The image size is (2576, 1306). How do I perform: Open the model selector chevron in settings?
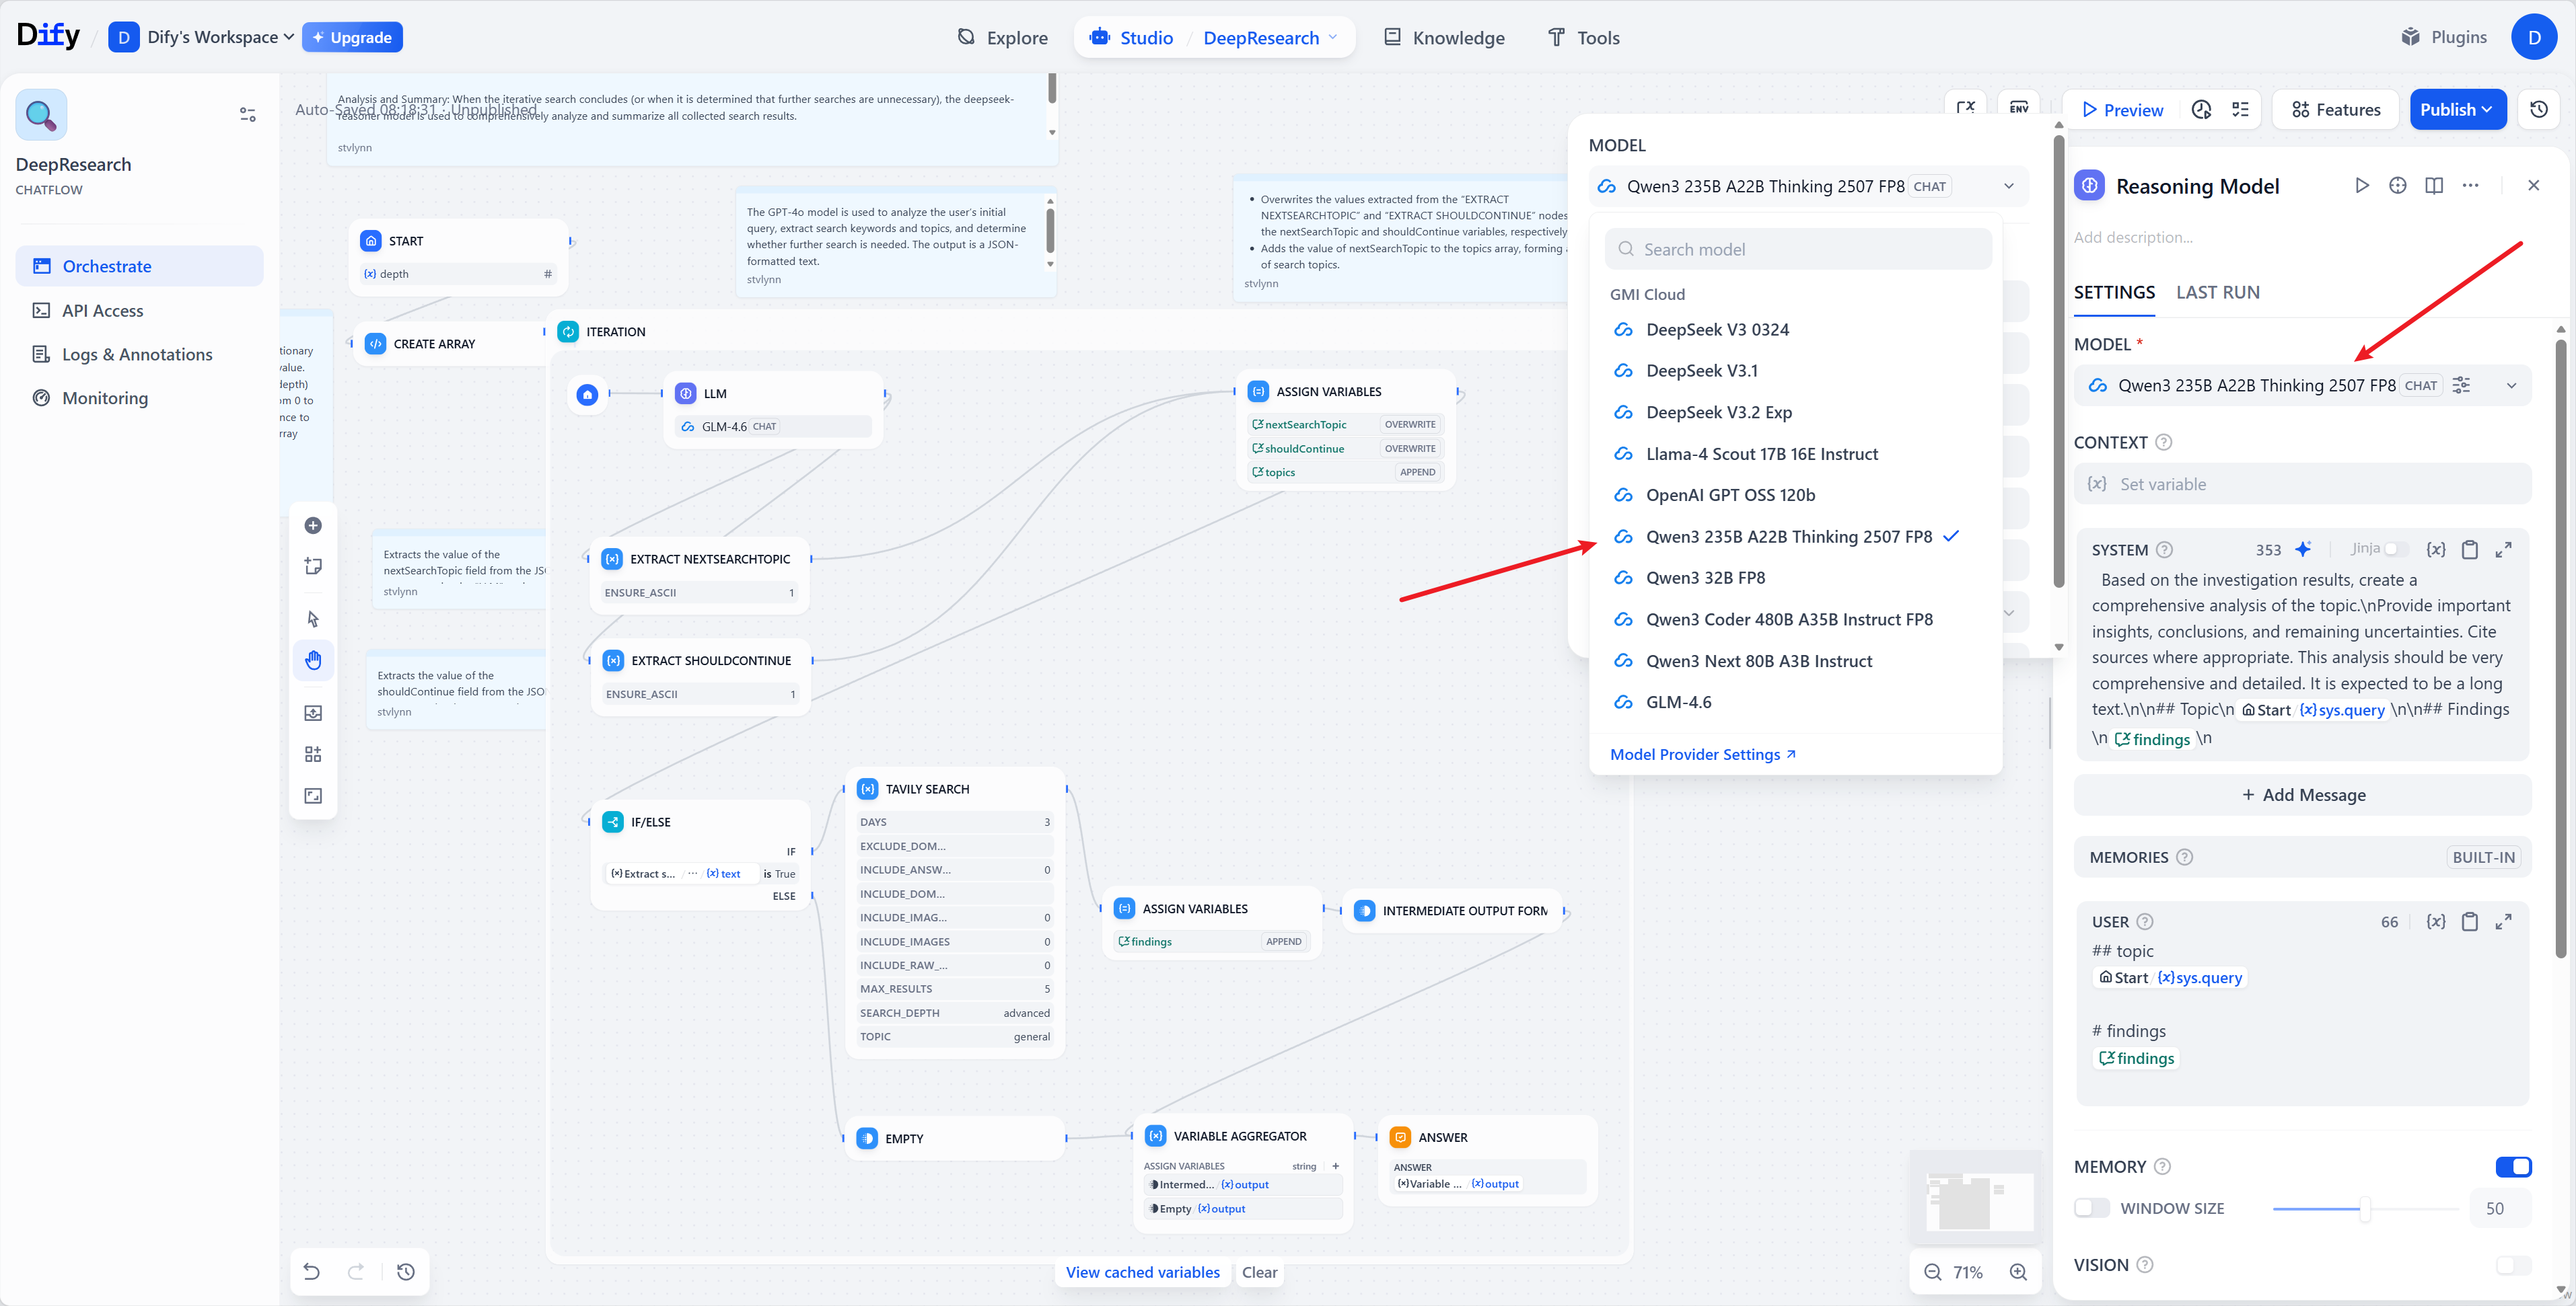pyautogui.click(x=2511, y=386)
